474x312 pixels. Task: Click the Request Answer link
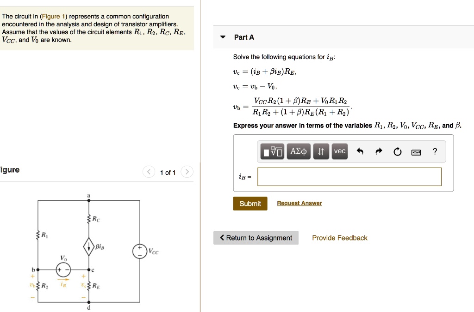click(x=299, y=203)
